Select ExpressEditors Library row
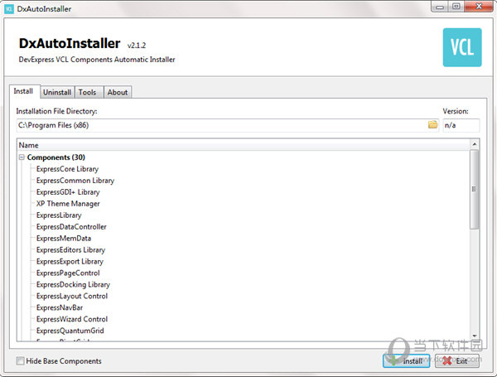The width and height of the screenshot is (497, 377). tap(70, 250)
